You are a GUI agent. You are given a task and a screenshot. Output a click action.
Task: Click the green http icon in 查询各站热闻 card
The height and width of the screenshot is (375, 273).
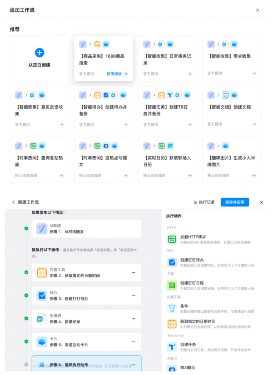click(x=33, y=146)
